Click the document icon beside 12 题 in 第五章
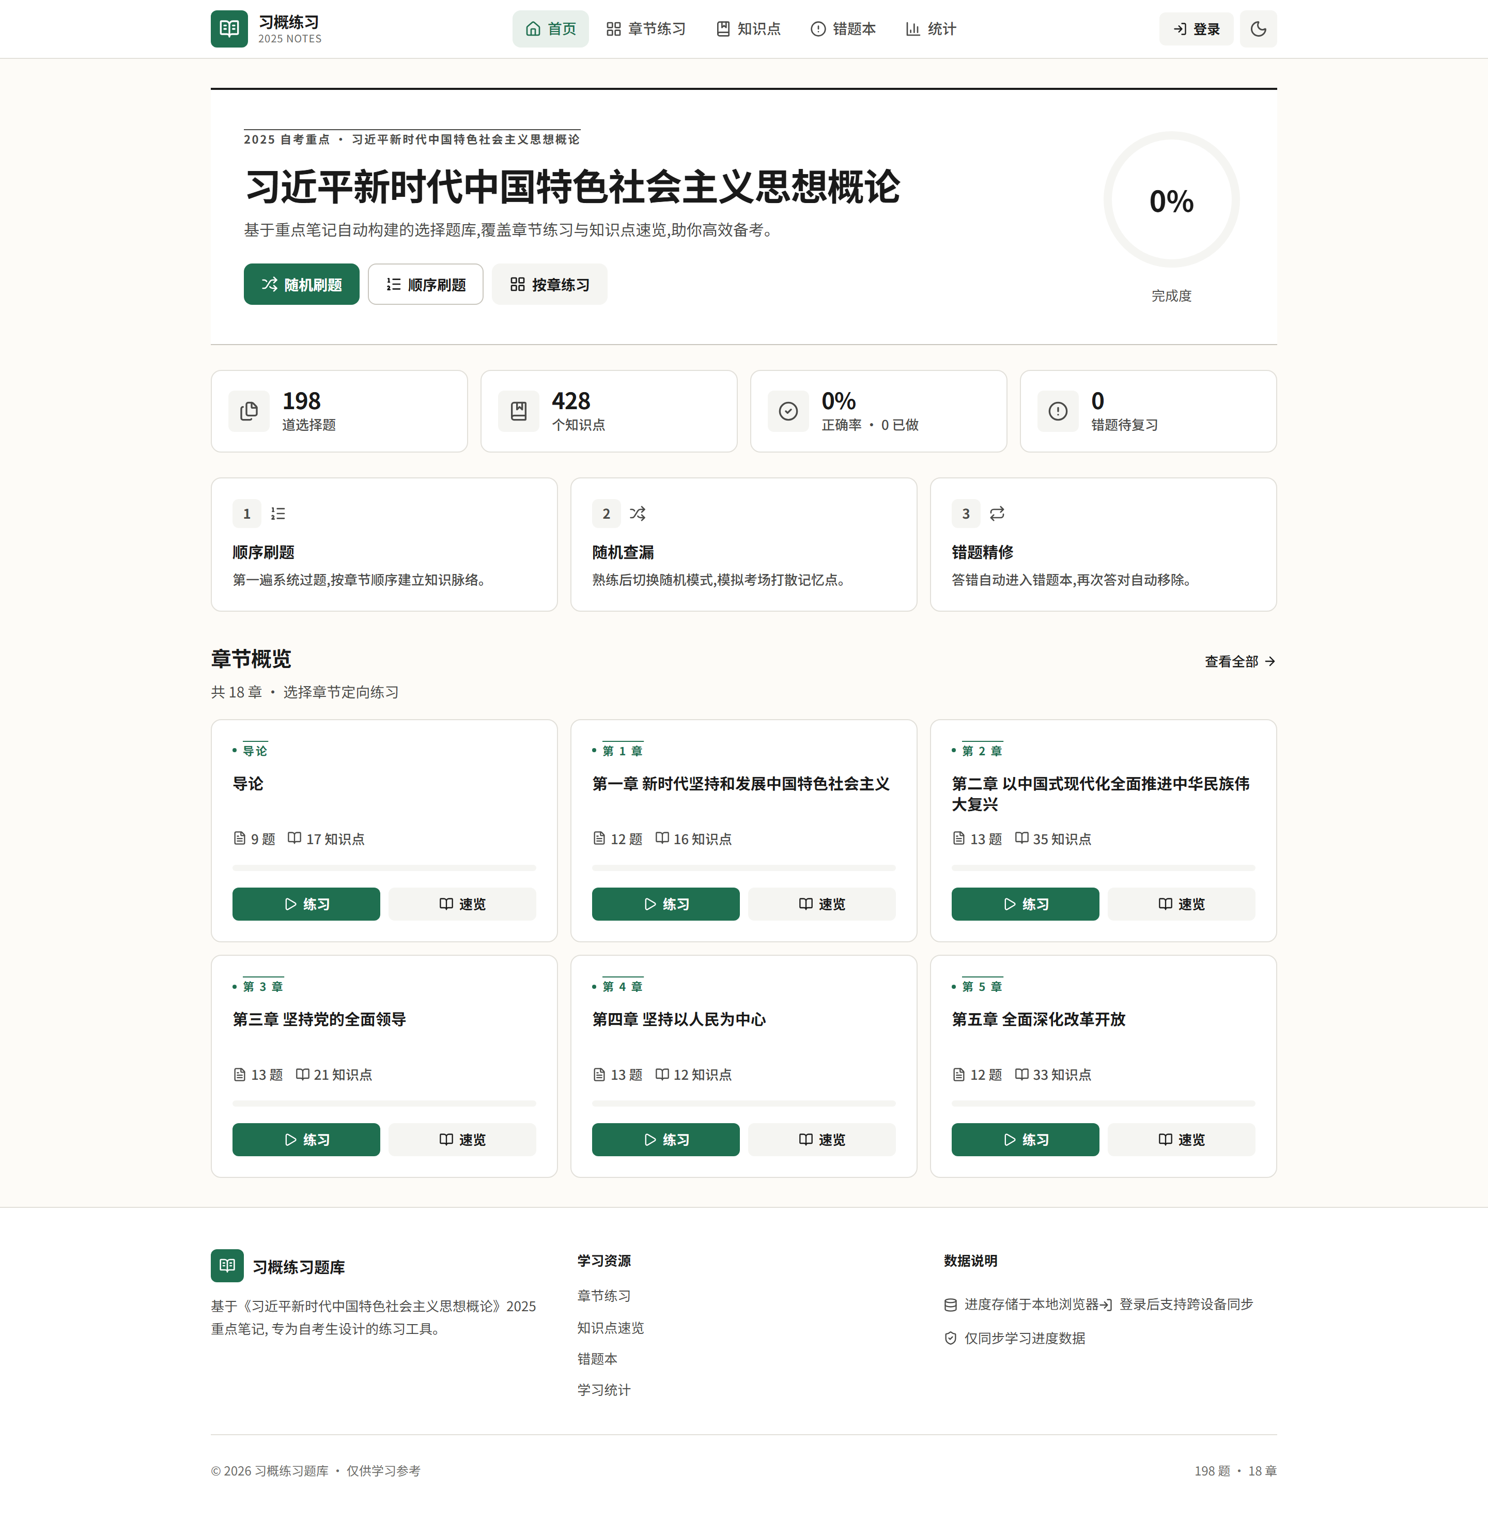The height and width of the screenshot is (1522, 1488). coord(959,1074)
